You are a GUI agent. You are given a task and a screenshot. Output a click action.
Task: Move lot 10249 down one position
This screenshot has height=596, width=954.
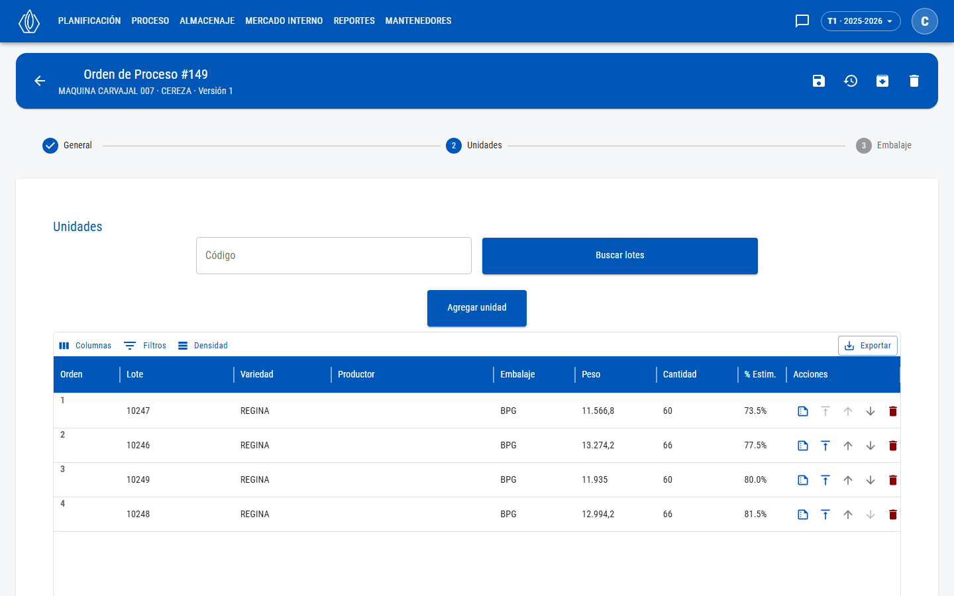(x=871, y=480)
